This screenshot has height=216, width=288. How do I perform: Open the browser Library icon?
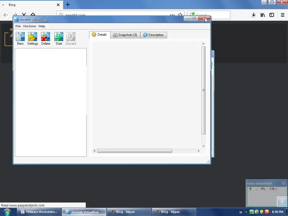coord(263,15)
